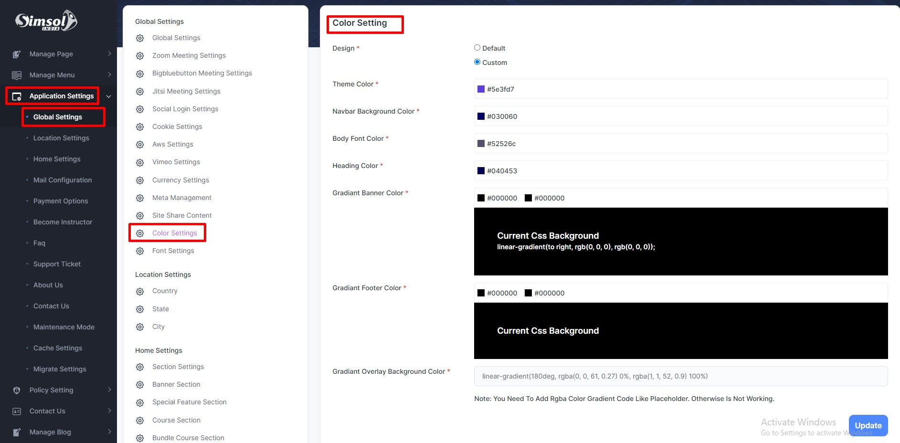Screen dimensions: 900x443
Task: Click the Update button
Action: click(x=868, y=425)
